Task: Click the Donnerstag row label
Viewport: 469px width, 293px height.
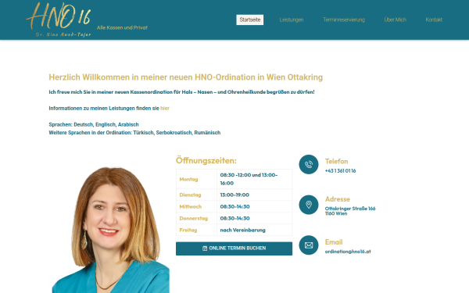Action: point(194,218)
